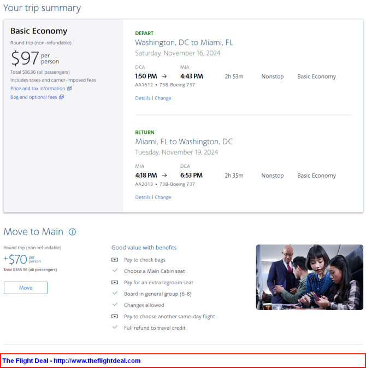Click the Move button to upgrade to Main
Screen dimensions: 366x368
coord(26,288)
